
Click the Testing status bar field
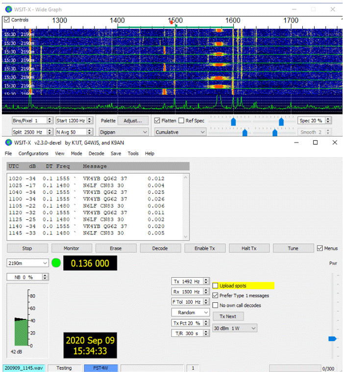click(64, 368)
